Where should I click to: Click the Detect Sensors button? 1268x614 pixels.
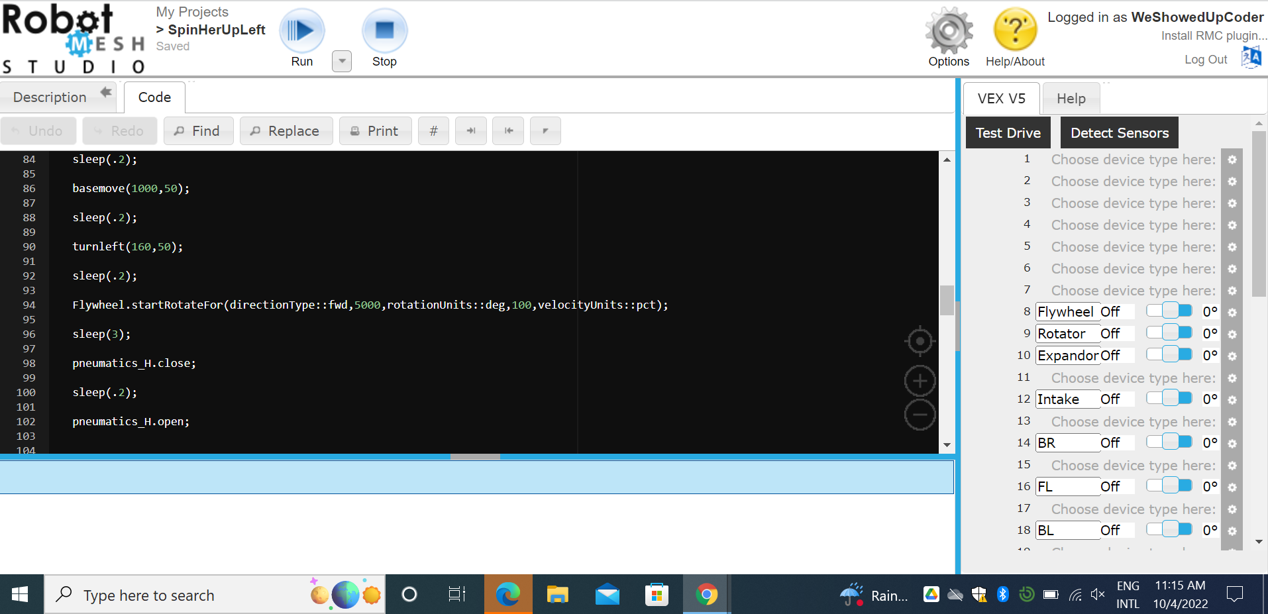(x=1119, y=133)
